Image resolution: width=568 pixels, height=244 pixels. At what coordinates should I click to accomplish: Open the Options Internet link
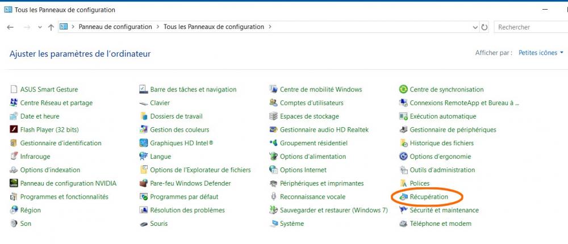(x=303, y=170)
